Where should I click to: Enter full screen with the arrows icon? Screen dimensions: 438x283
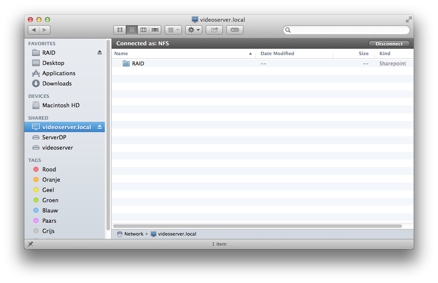408,20
